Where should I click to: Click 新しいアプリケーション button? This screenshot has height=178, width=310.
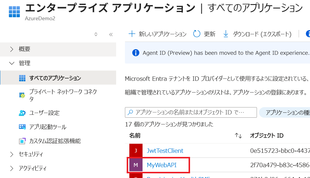157,34
